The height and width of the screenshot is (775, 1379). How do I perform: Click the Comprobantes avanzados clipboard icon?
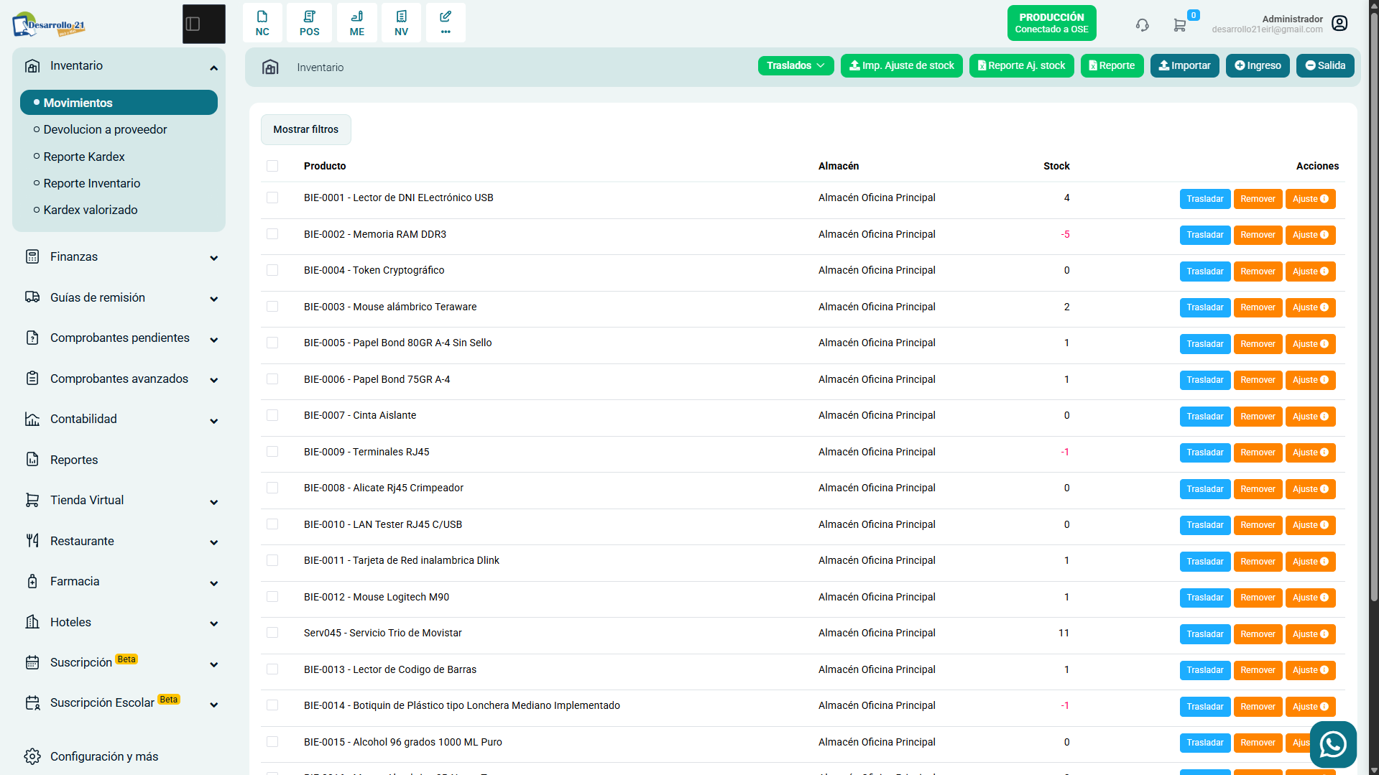pos(32,379)
